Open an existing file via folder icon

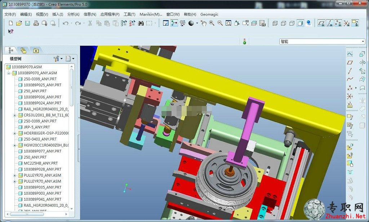coord(19,23)
